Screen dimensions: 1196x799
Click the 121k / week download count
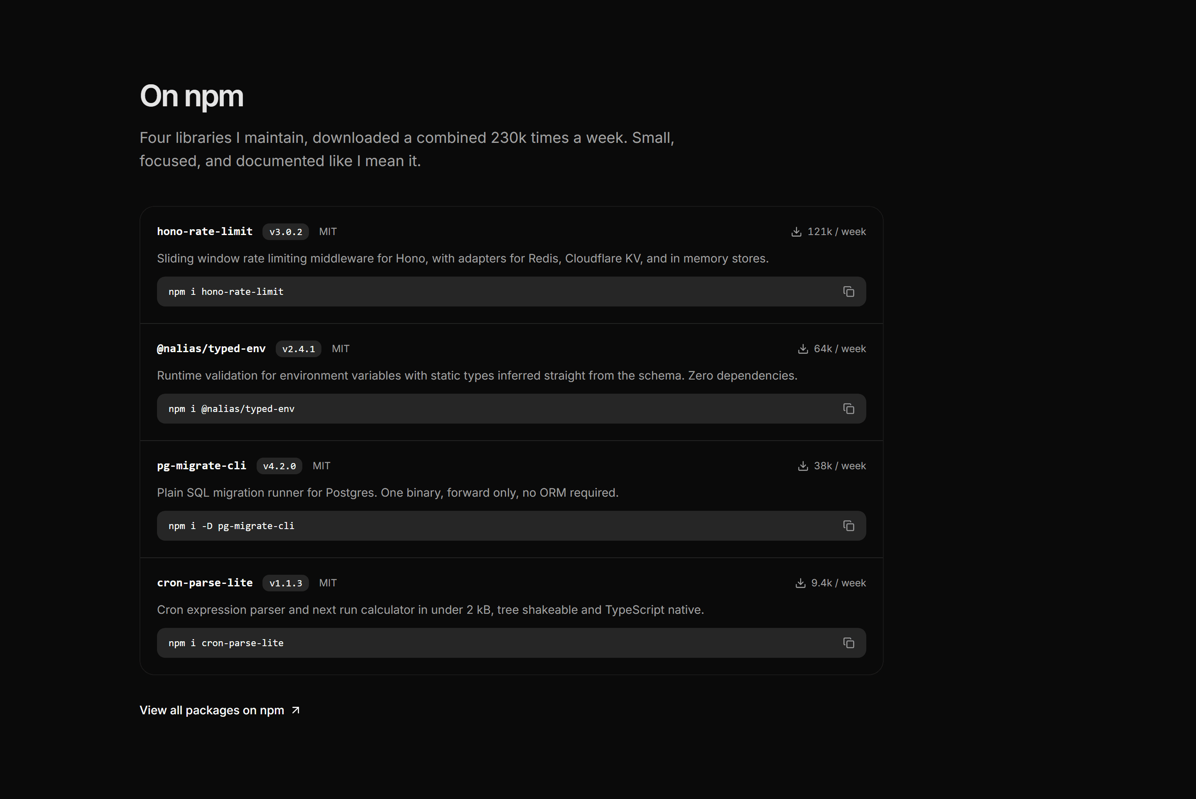pyautogui.click(x=837, y=232)
